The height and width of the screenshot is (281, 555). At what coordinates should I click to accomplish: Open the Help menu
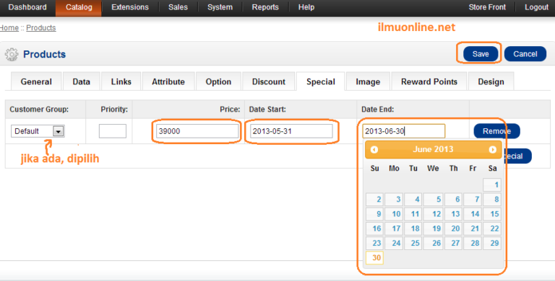pyautogui.click(x=306, y=7)
